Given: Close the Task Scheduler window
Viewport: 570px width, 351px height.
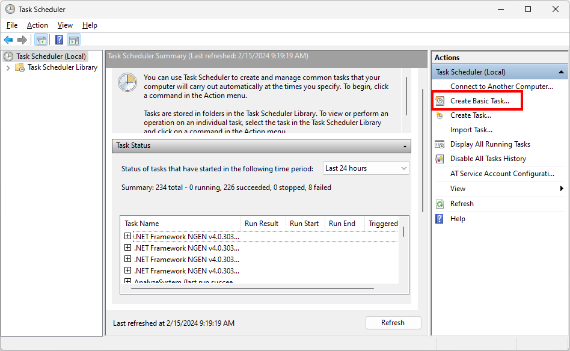Looking at the screenshot, I should pos(556,9).
